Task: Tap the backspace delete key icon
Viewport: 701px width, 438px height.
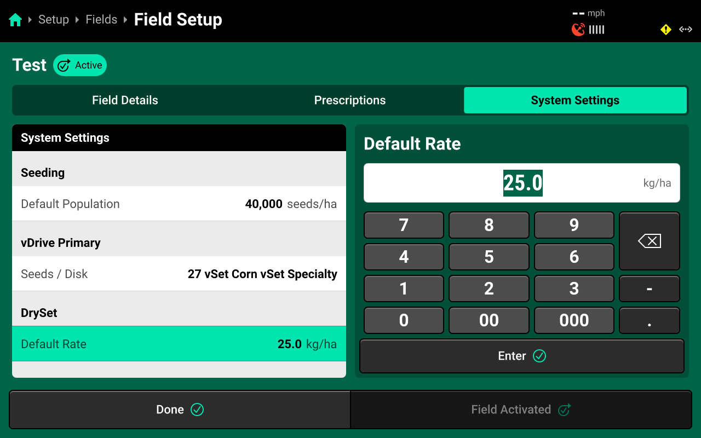Action: 650,241
